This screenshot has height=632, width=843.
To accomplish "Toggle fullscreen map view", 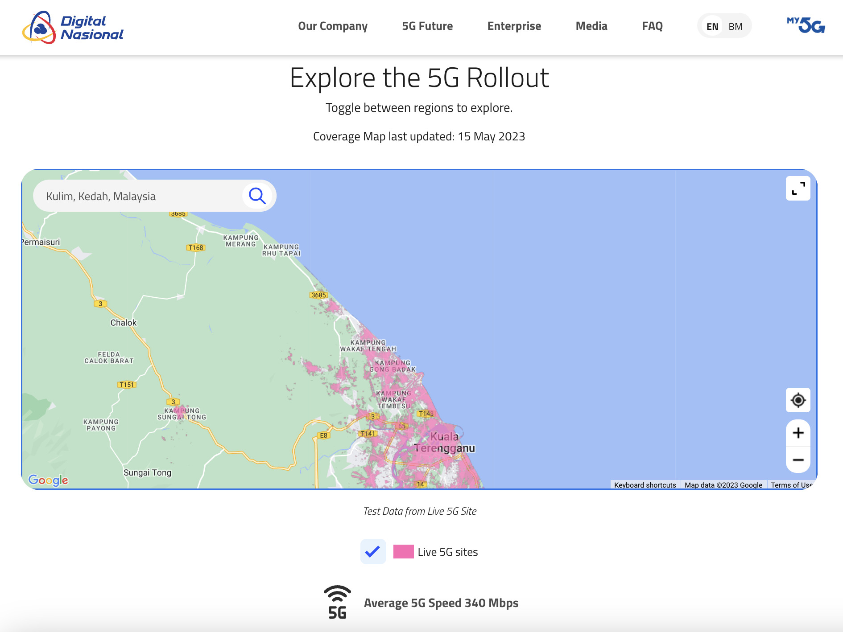I will pos(798,189).
